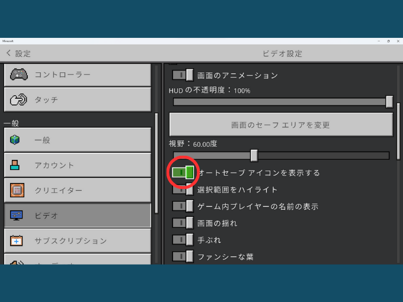Screen dimensions: 403x302
Task: Click the calendar plus icon for サブスクリプション
Action: [16, 240]
